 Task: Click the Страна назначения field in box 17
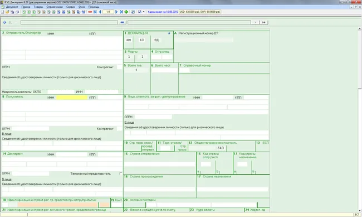point(232,189)
